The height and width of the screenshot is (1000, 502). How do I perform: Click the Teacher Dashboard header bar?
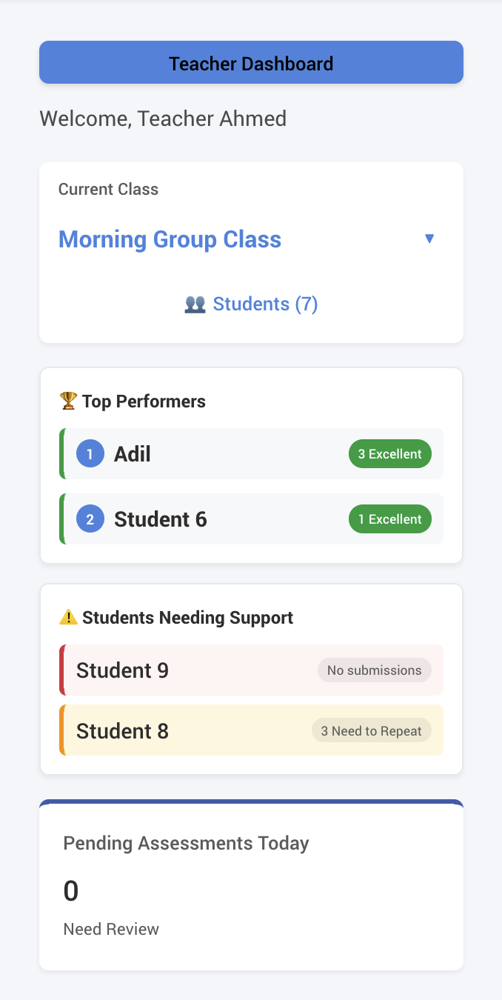(x=251, y=62)
